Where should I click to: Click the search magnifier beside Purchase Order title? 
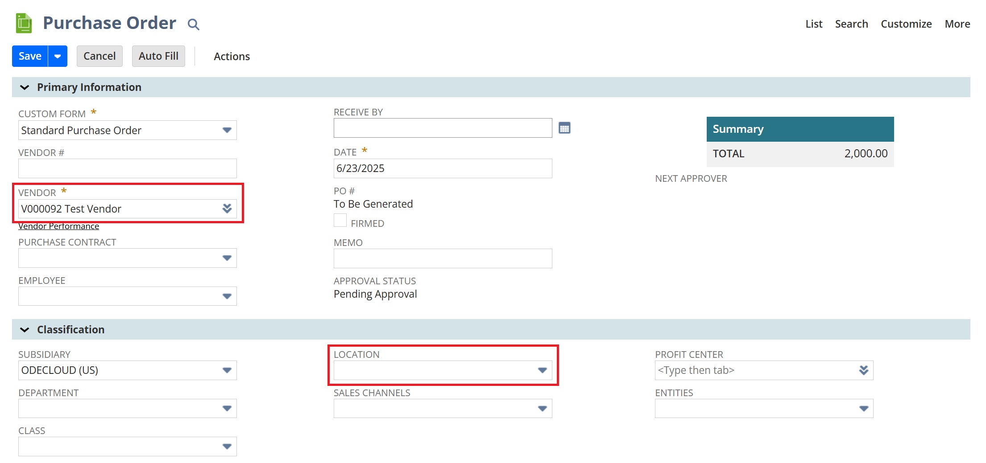[x=193, y=25]
